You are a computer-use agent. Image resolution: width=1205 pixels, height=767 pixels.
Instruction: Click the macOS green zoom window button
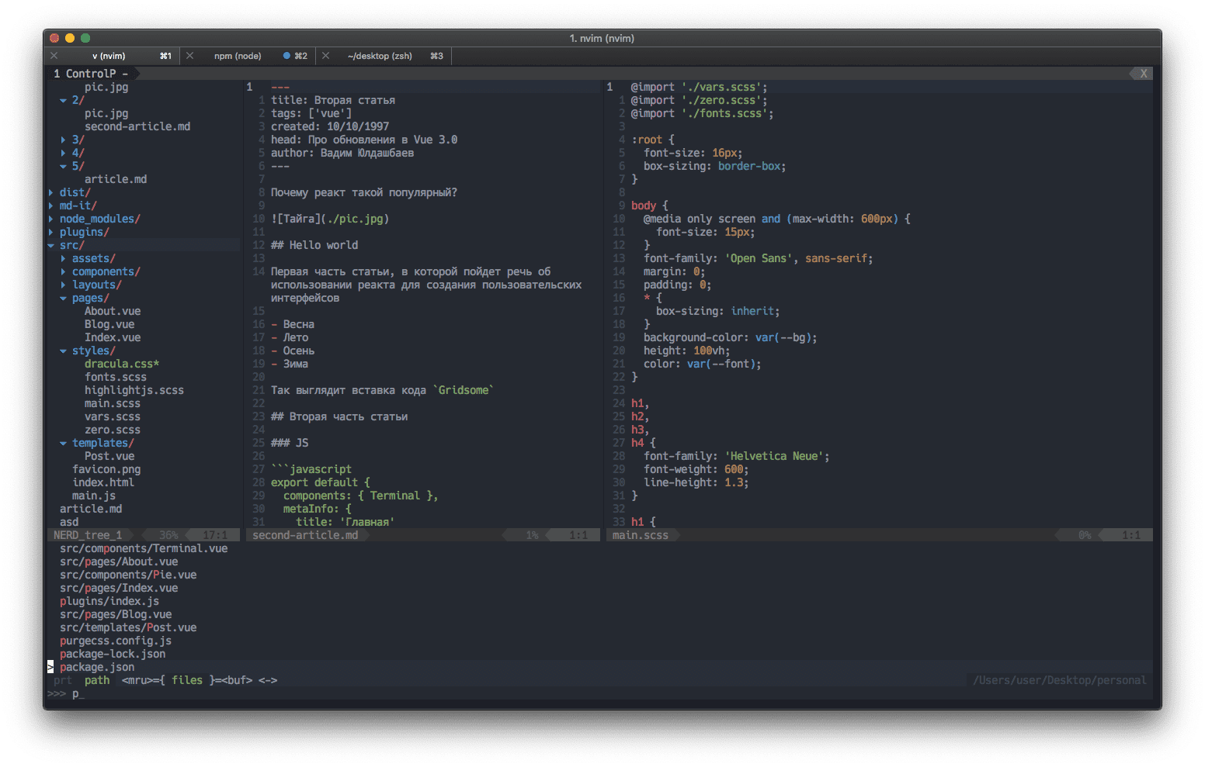[x=85, y=38]
